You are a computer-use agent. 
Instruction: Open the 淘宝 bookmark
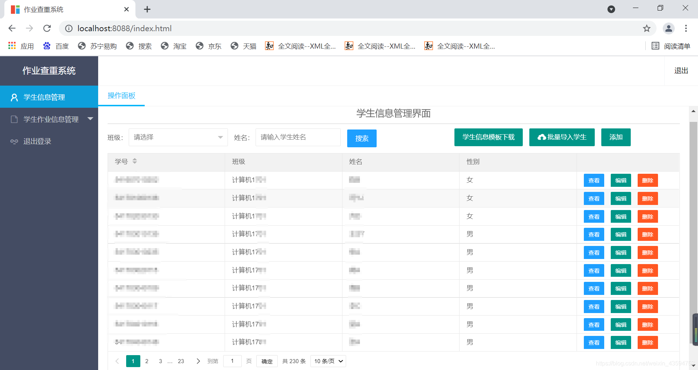tap(174, 46)
